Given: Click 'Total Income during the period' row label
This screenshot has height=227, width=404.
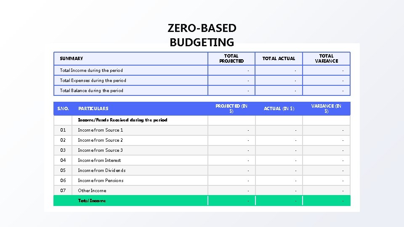Looking at the screenshot, I should coord(91,70).
